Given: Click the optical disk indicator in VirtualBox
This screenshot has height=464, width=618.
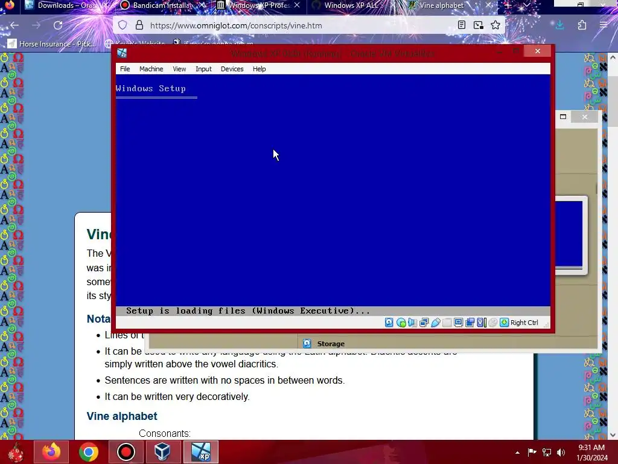Looking at the screenshot, I should click(401, 323).
